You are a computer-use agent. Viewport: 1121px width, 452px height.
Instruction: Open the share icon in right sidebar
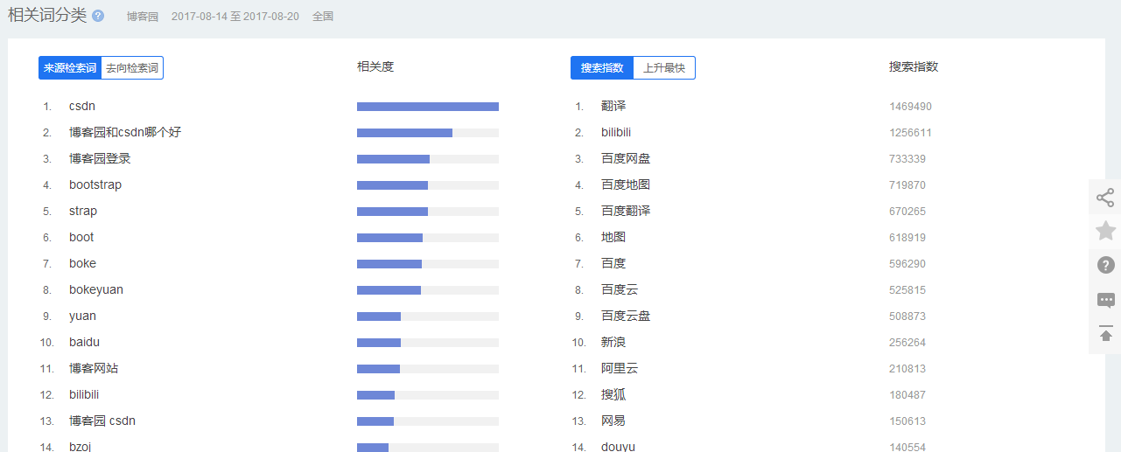pos(1105,198)
